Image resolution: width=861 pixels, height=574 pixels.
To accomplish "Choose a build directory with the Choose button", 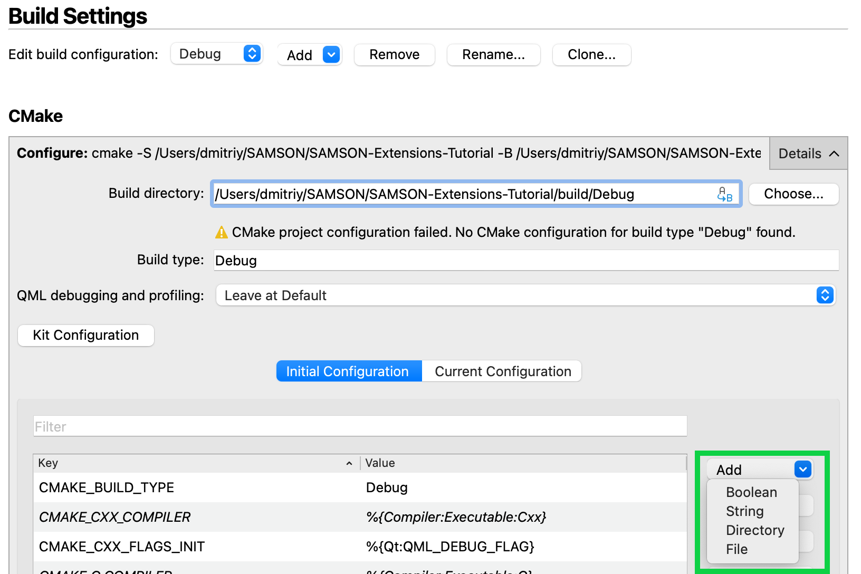I will coord(793,194).
